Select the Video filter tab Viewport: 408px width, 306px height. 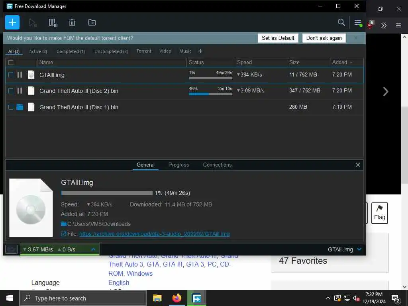tap(165, 51)
